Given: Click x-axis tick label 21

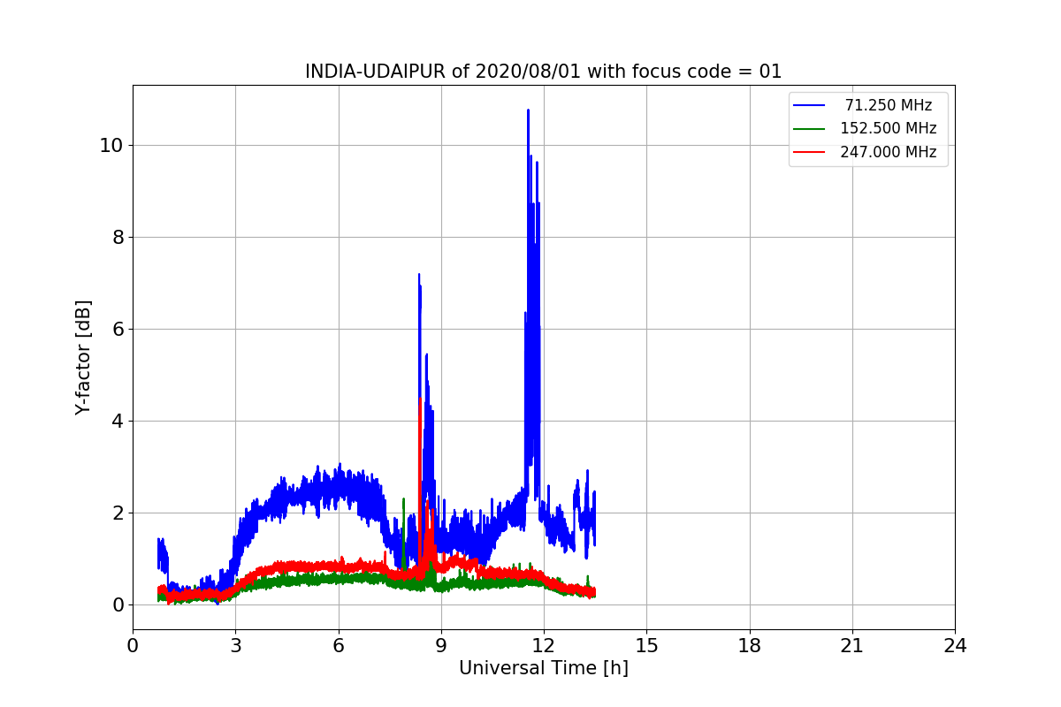Looking at the screenshot, I should (852, 646).
